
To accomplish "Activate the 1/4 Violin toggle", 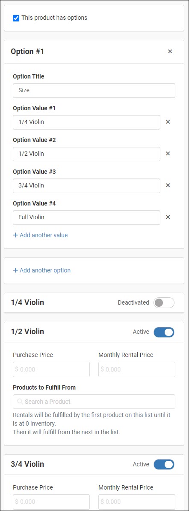I will (164, 303).
